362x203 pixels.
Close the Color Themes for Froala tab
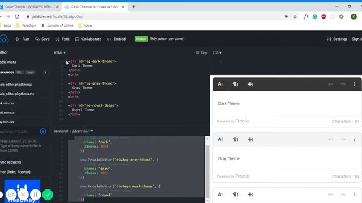point(123,7)
